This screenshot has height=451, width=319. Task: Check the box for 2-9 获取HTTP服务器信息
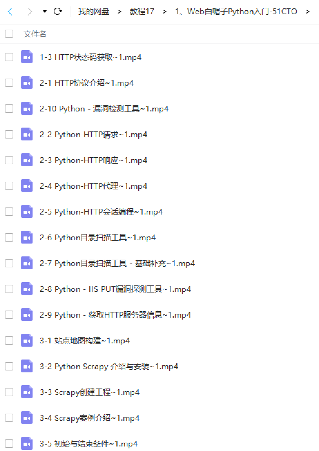pos(9,315)
